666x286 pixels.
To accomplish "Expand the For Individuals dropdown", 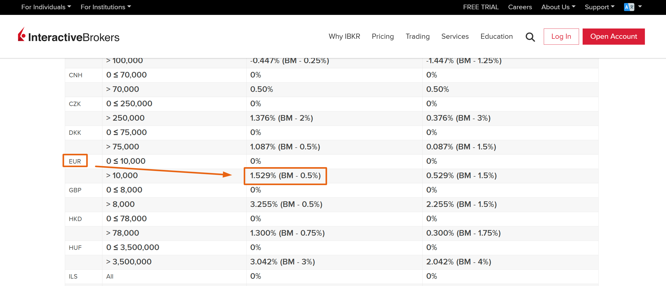I will [46, 7].
